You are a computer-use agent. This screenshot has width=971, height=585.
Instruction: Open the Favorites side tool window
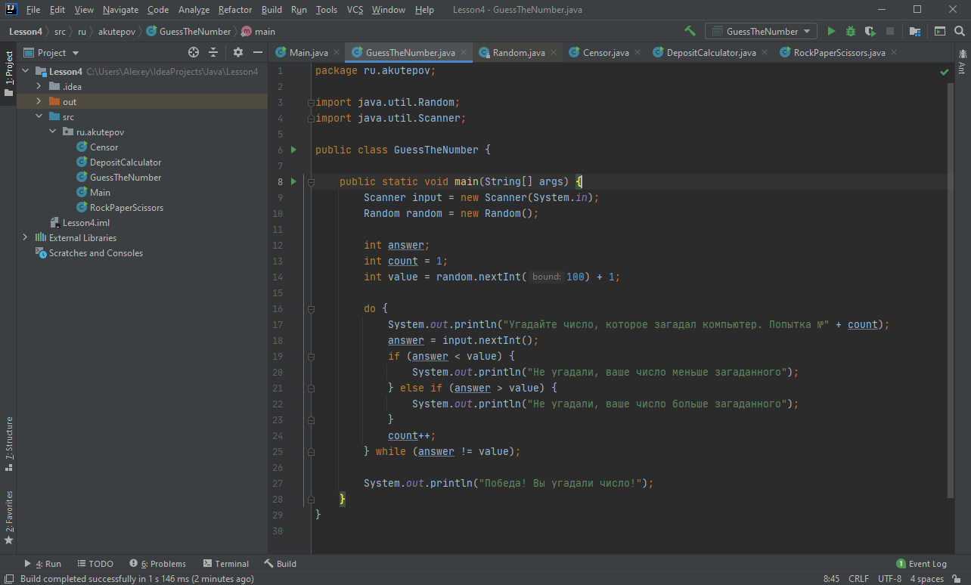pyautogui.click(x=9, y=518)
